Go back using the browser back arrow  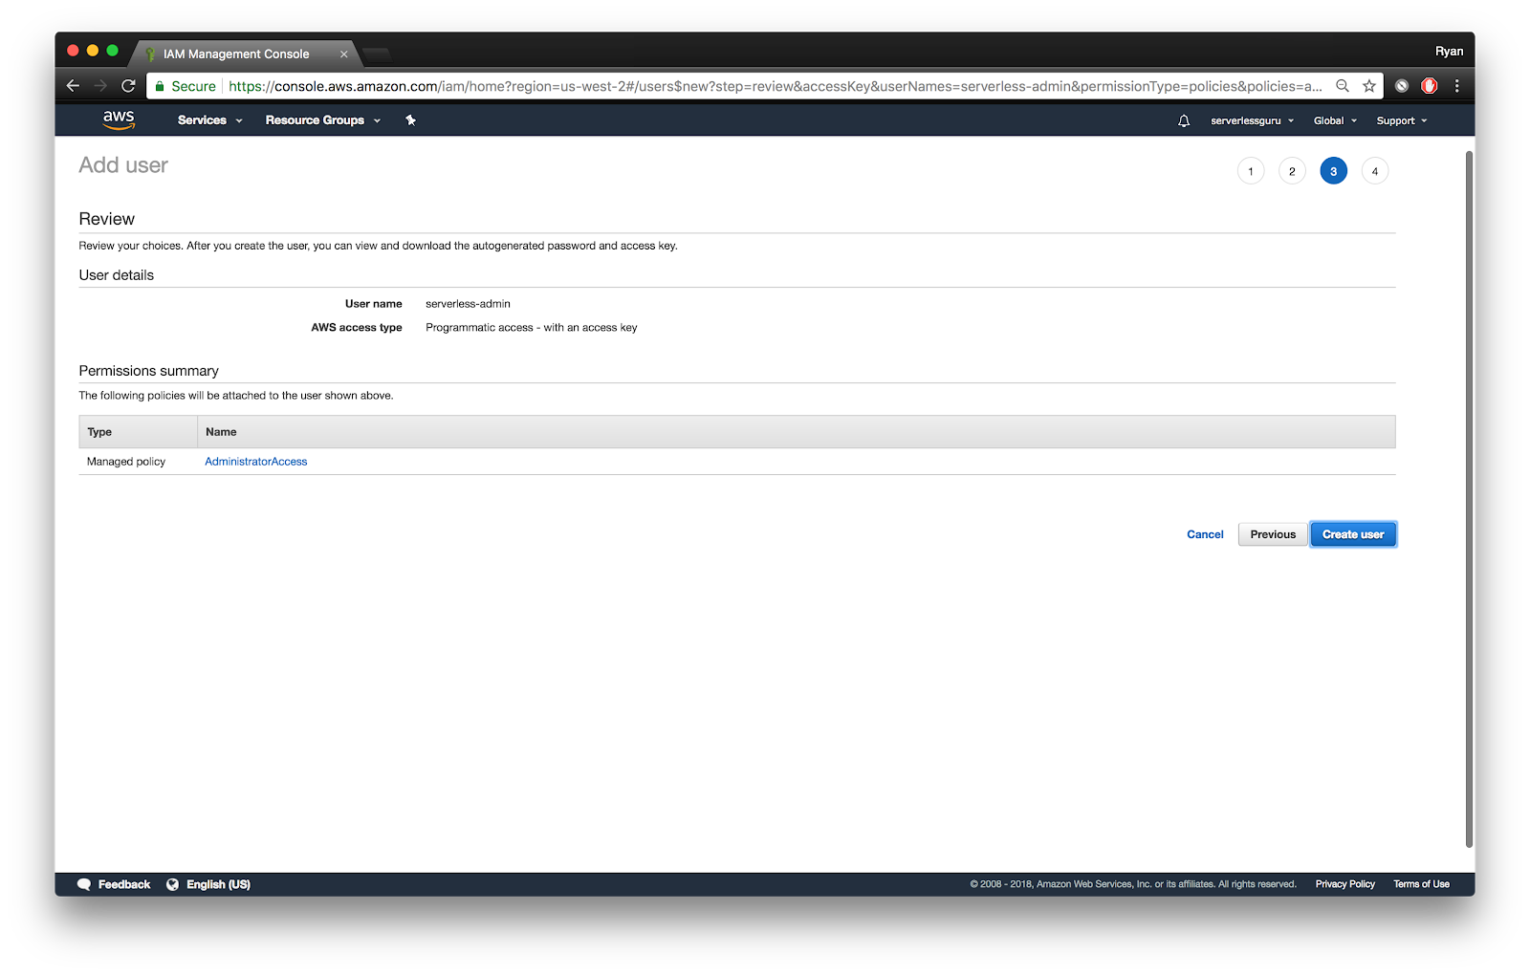(74, 85)
